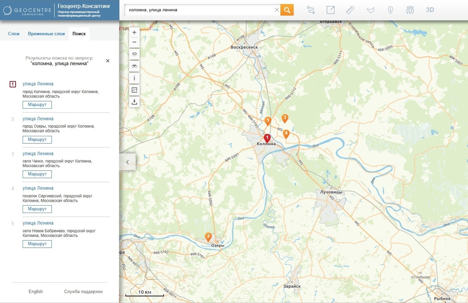
Task: Switch to the Временные слои tab
Action: tap(46, 34)
